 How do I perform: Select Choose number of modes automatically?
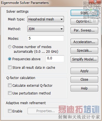(10, 47)
